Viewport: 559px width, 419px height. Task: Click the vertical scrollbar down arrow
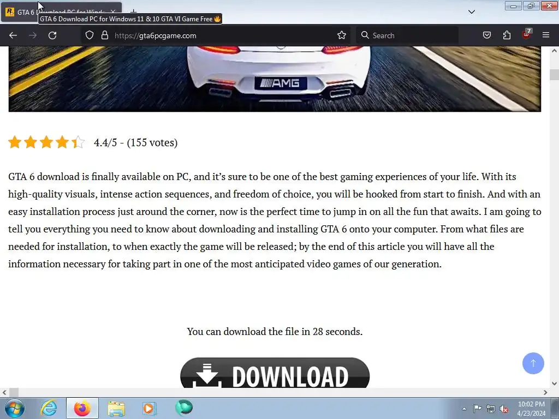point(555,384)
